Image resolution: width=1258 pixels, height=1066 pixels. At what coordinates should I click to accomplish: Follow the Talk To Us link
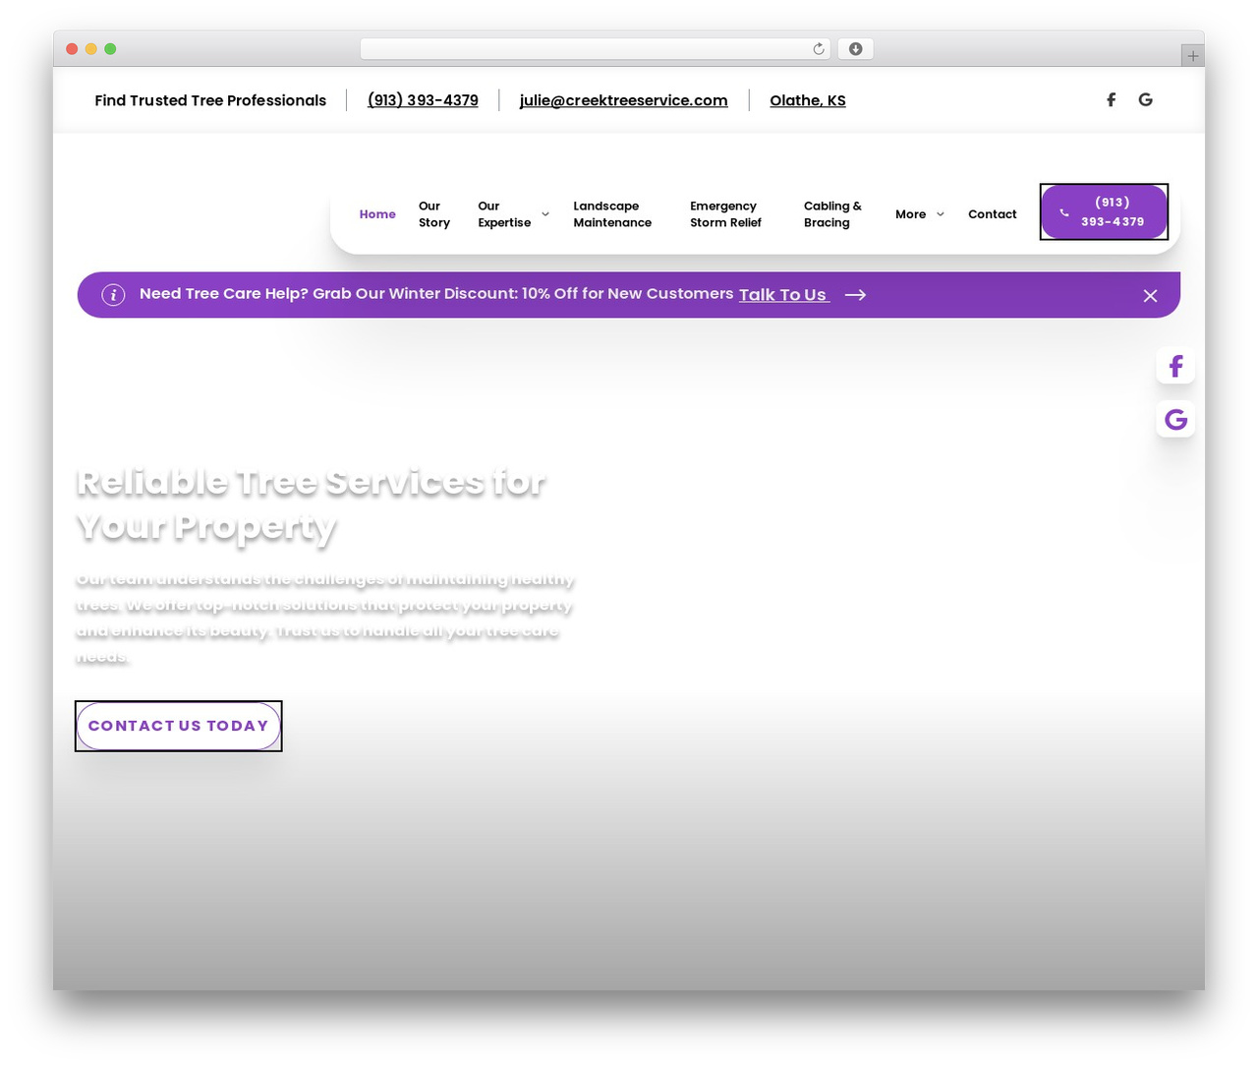click(783, 295)
